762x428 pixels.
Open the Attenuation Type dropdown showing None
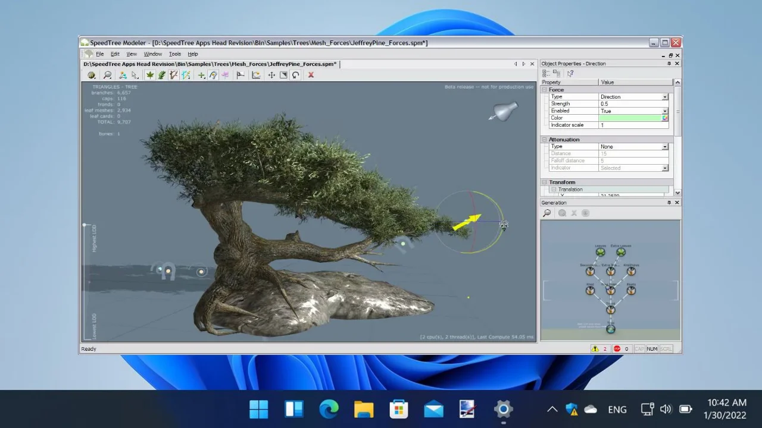click(665, 147)
